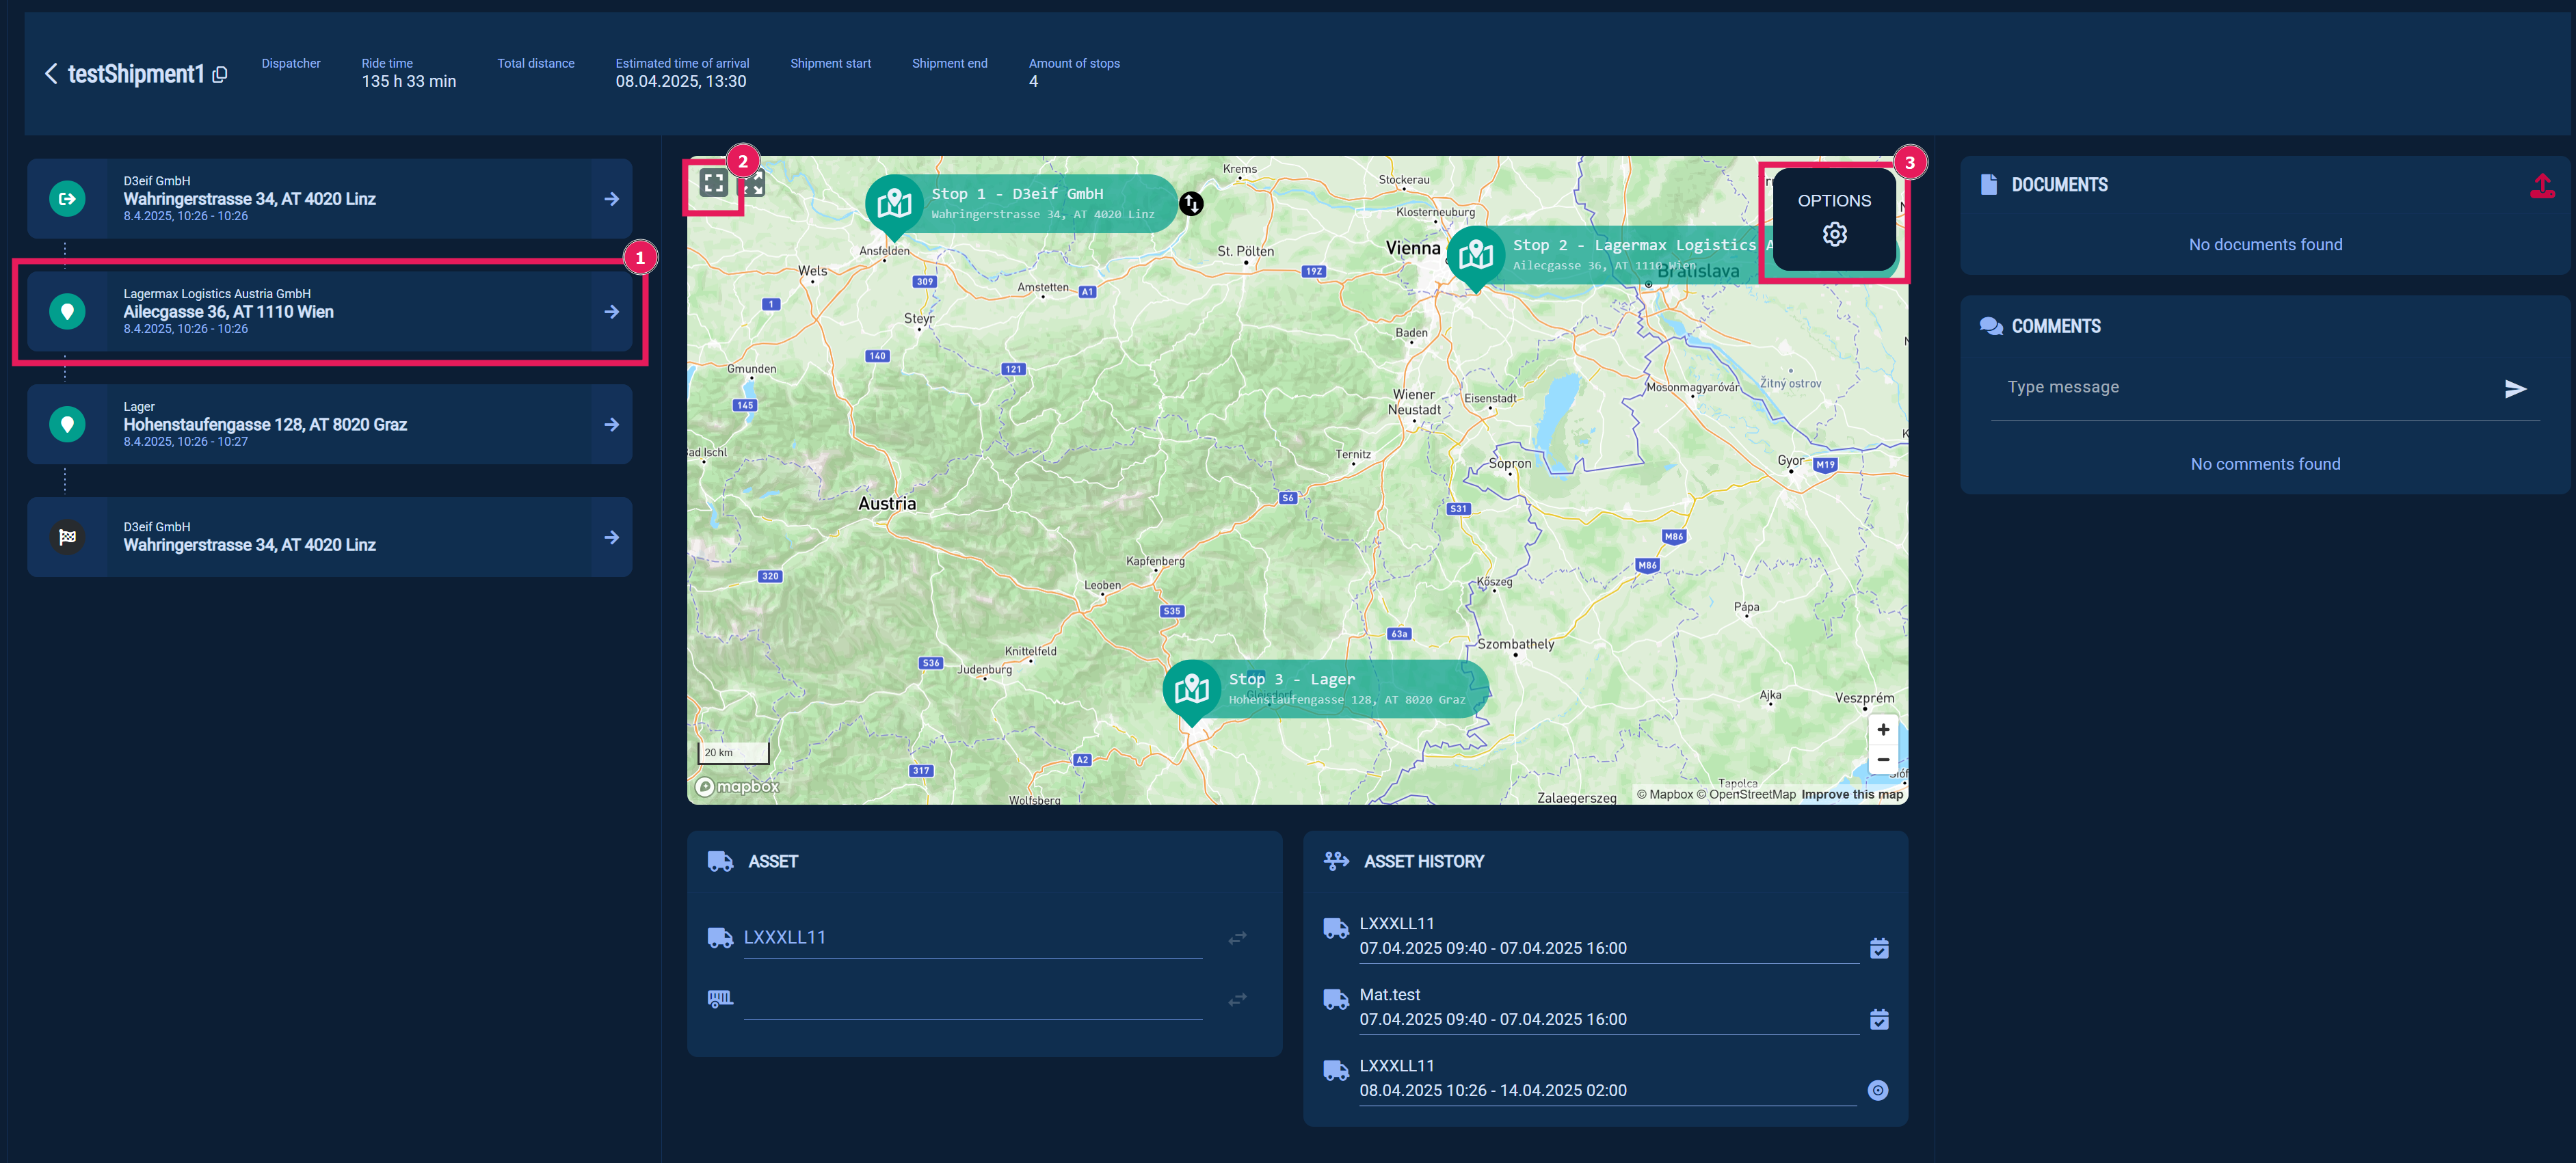Click the Stop 3 - Lager map marker

pos(1192,688)
